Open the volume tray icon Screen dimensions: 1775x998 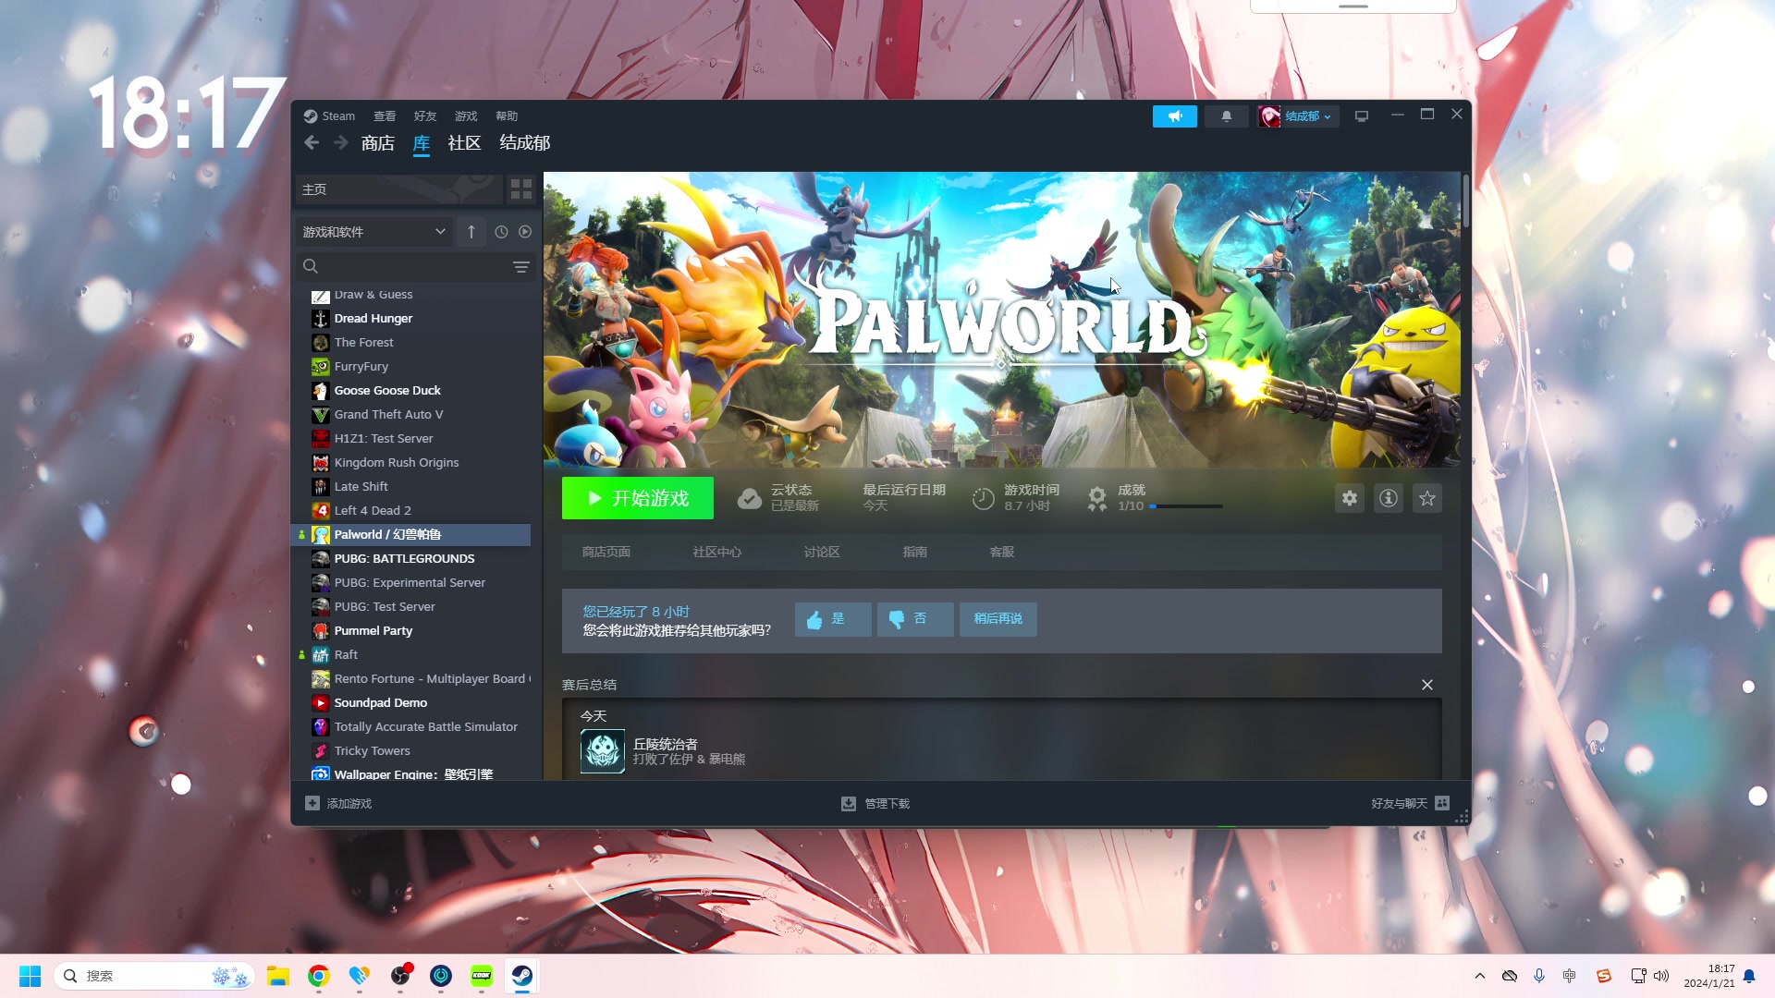click(x=1661, y=976)
